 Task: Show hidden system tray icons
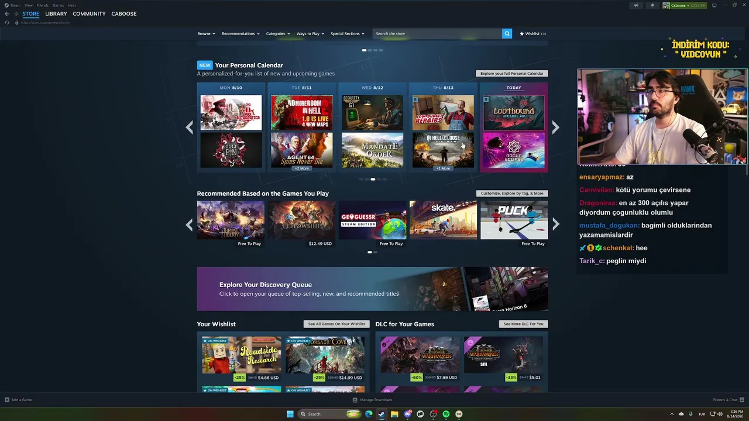tap(672, 414)
